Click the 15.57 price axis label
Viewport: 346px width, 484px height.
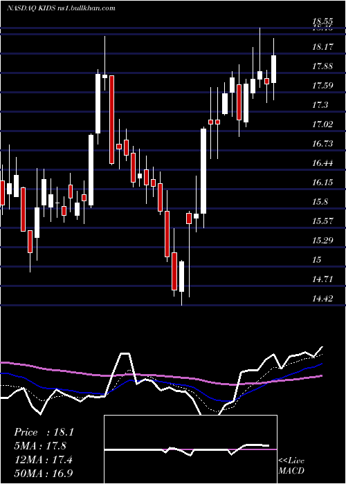pos(322,221)
